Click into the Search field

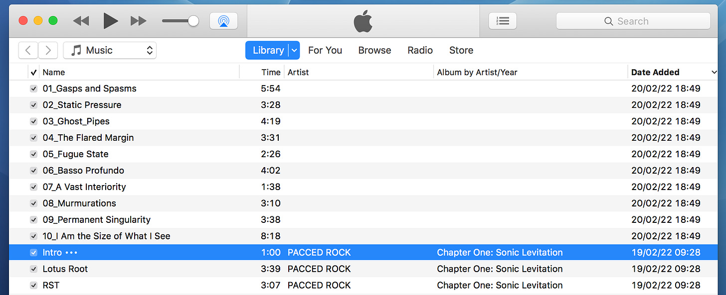(633, 21)
